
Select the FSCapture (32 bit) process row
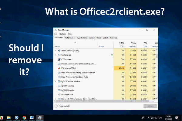point(105,68)
